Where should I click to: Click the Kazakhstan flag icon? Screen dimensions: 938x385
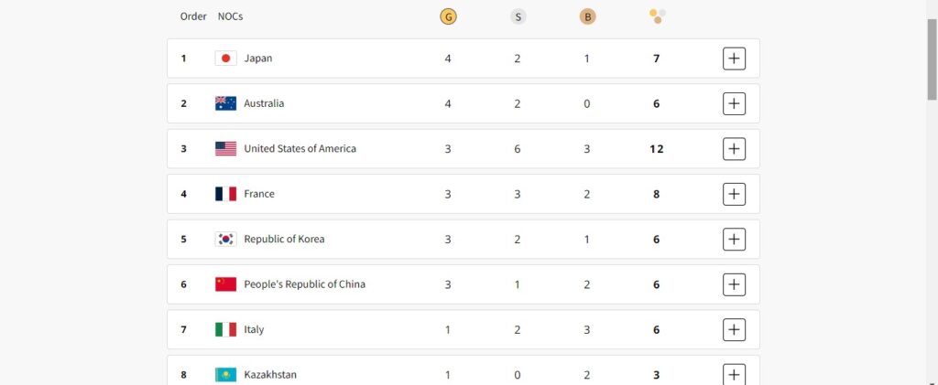[225, 375]
